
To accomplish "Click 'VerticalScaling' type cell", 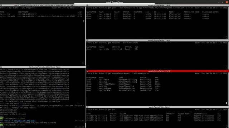I will 127,90.
